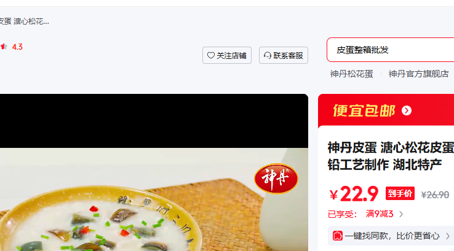Click the star rating icon beside 4.3

pyautogui.click(x=4, y=47)
